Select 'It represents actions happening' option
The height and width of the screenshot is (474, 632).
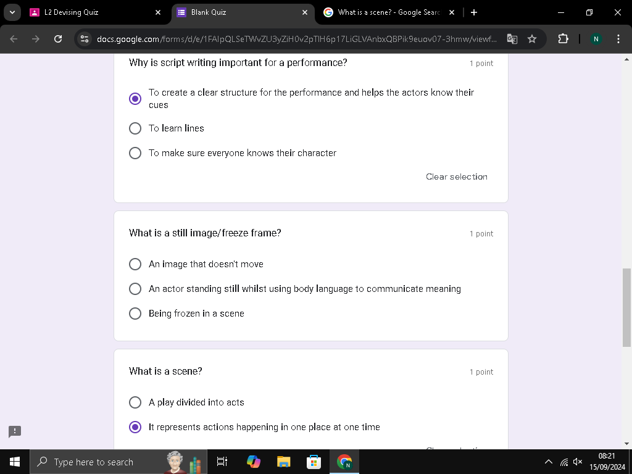(x=135, y=427)
